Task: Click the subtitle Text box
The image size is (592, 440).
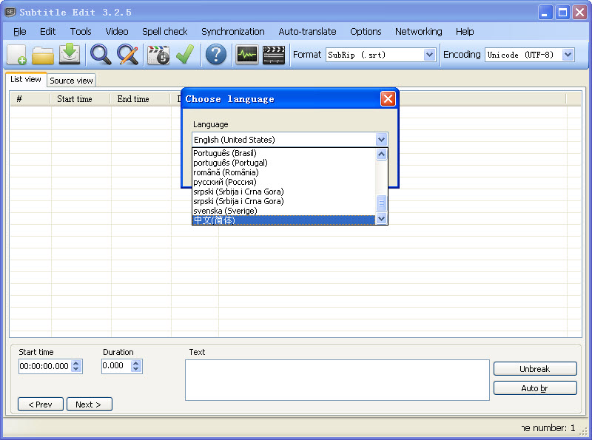Action: tap(337, 380)
